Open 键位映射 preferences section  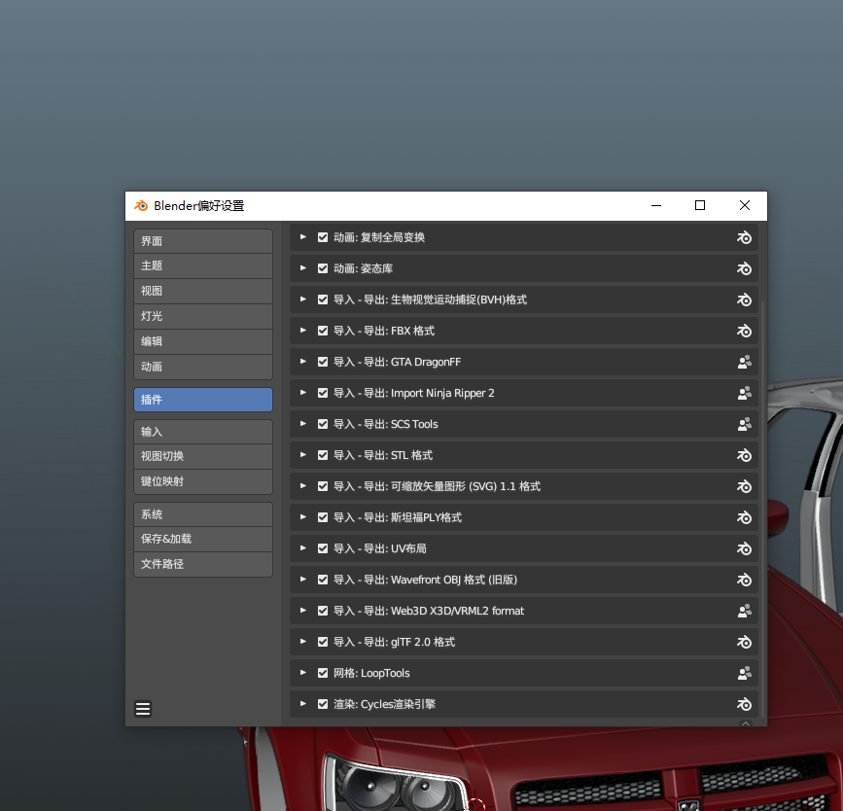[x=203, y=482]
